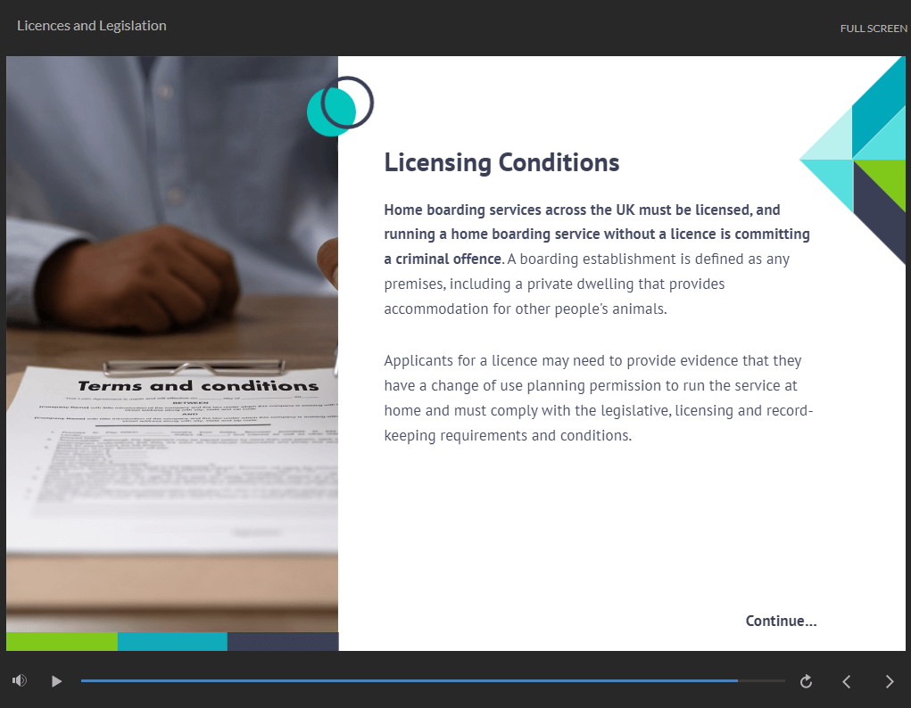Select the Licensing Conditions heading
The width and height of the screenshot is (911, 708).
501,162
